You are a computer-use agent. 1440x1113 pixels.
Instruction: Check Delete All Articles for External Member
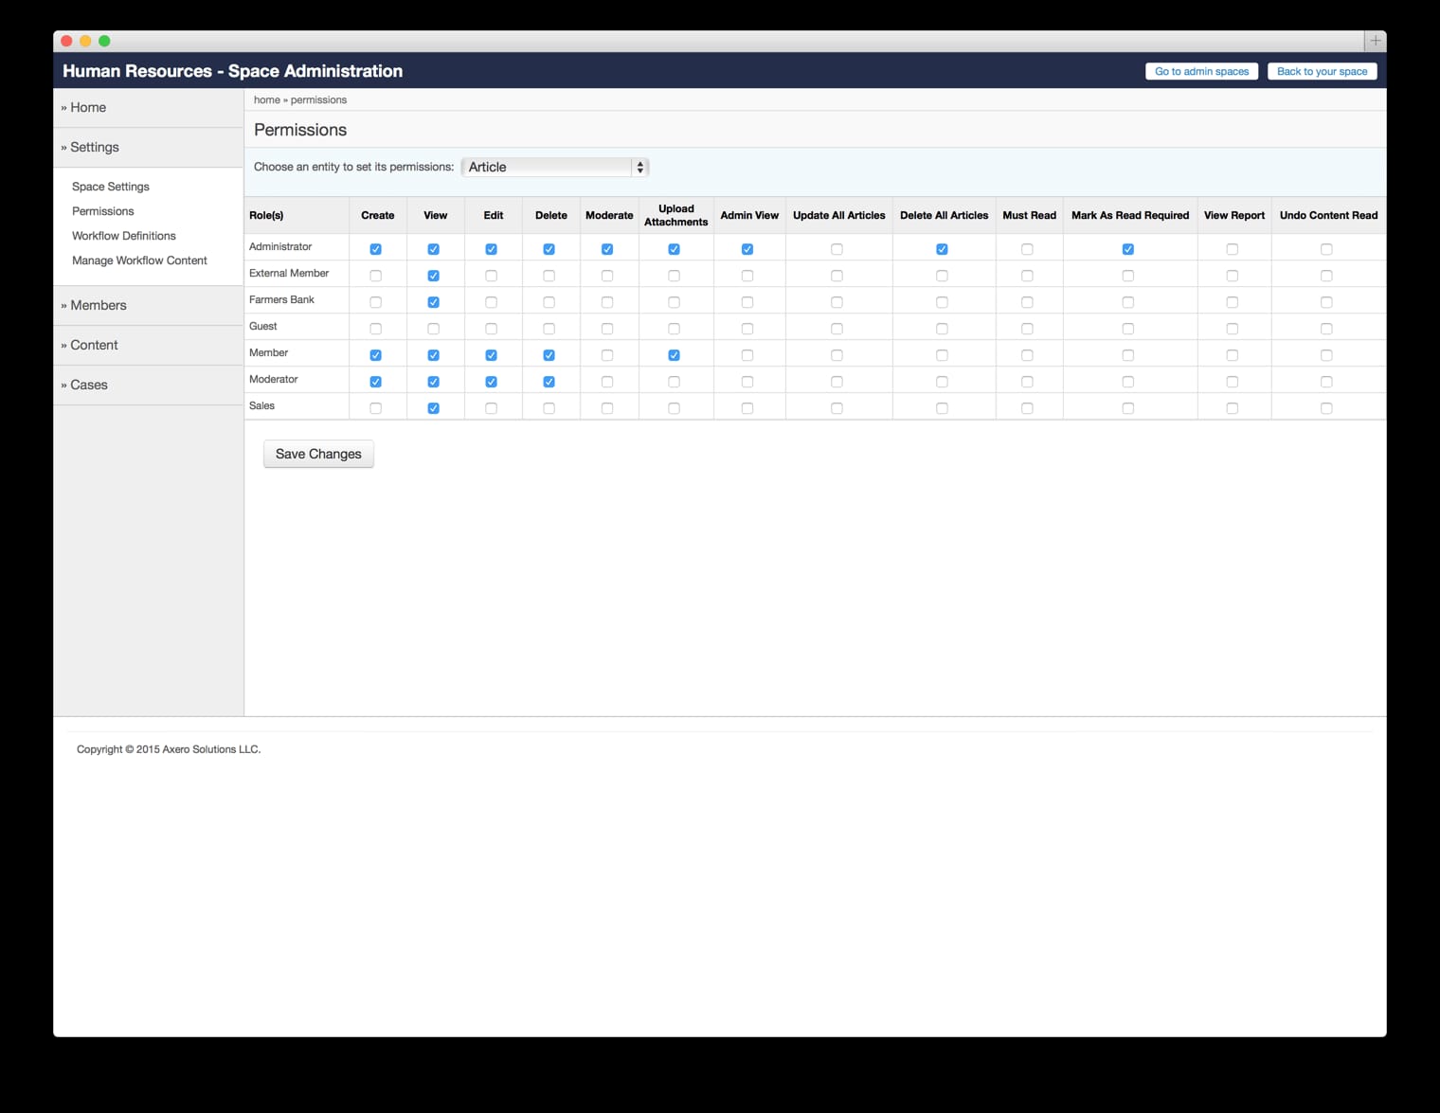[942, 275]
